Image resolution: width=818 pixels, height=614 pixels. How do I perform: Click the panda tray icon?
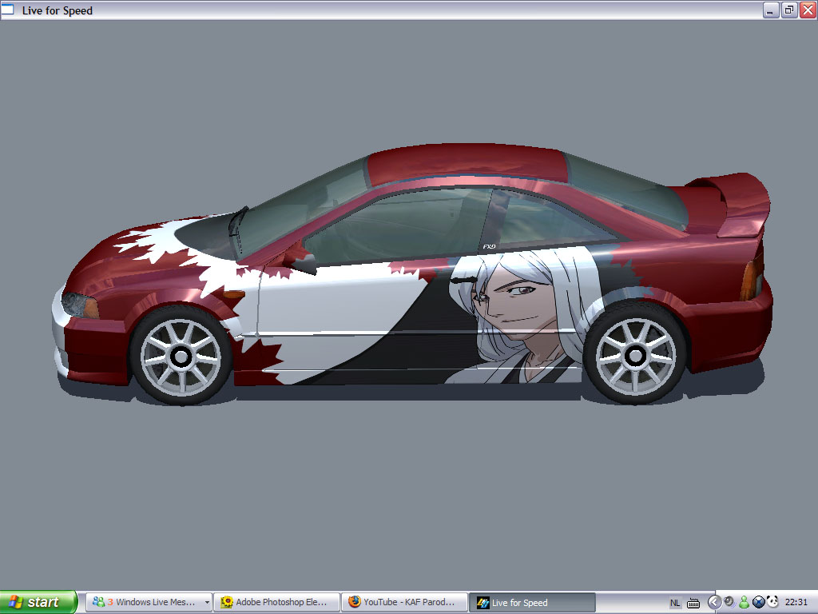[x=772, y=601]
